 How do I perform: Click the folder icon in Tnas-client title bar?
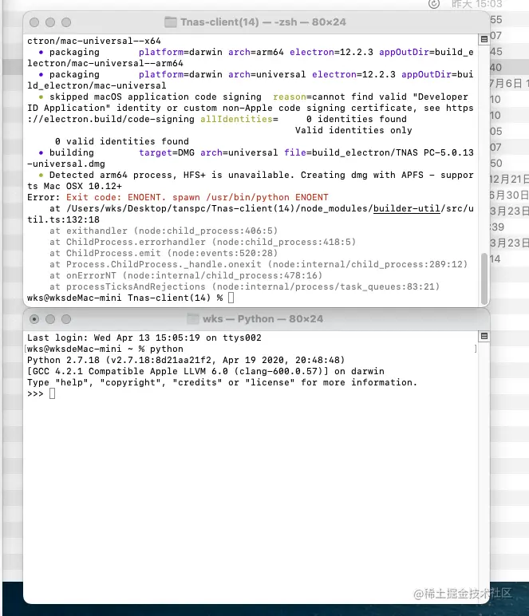[171, 22]
